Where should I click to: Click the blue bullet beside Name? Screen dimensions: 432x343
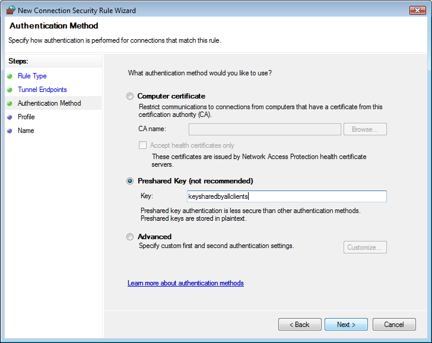[9, 131]
